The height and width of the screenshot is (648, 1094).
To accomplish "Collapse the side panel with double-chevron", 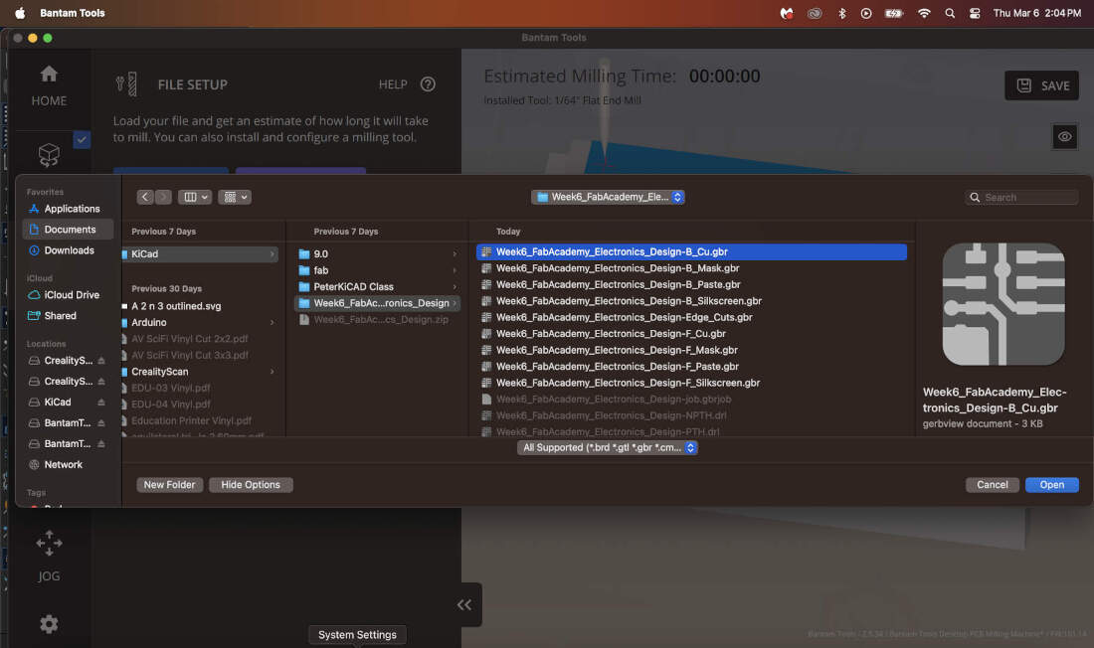I will (464, 604).
